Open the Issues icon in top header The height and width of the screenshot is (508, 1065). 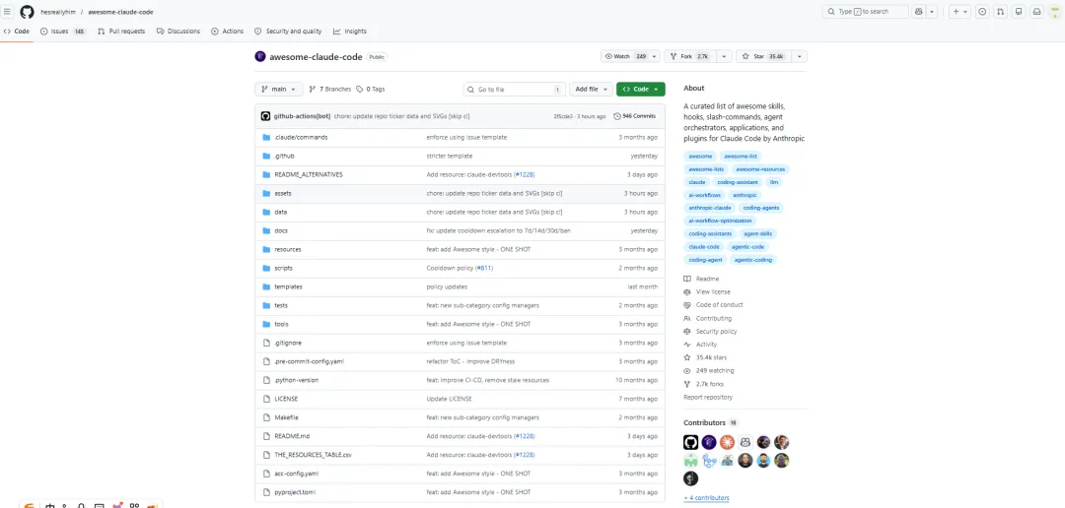tap(982, 12)
